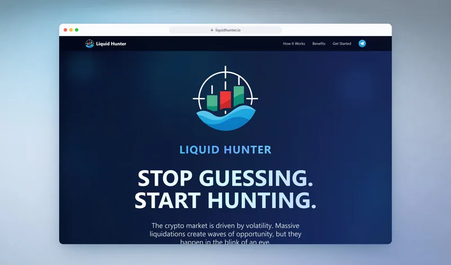Close the browser window with the red button
The height and width of the screenshot is (265, 451).
65,30
